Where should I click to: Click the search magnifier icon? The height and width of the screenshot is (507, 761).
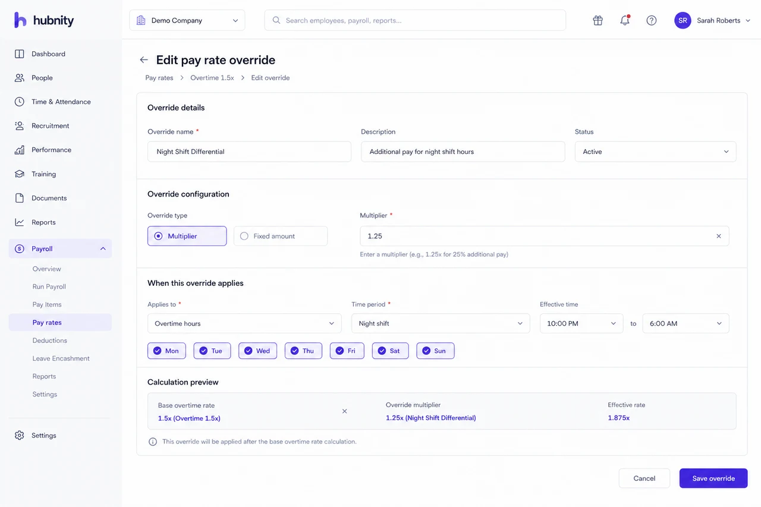(276, 20)
